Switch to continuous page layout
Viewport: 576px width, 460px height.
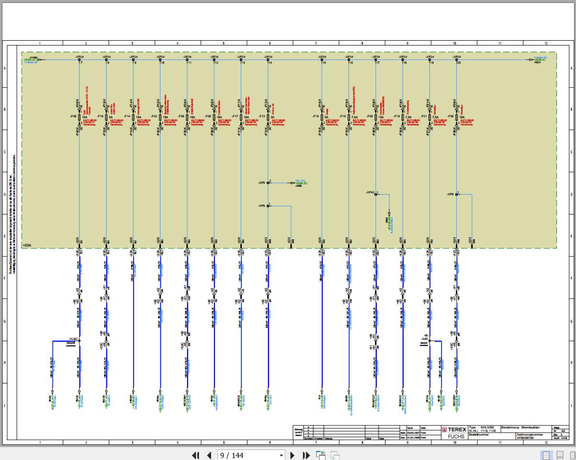(560, 455)
